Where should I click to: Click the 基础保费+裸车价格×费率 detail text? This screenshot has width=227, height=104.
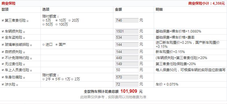(x=175, y=37)
